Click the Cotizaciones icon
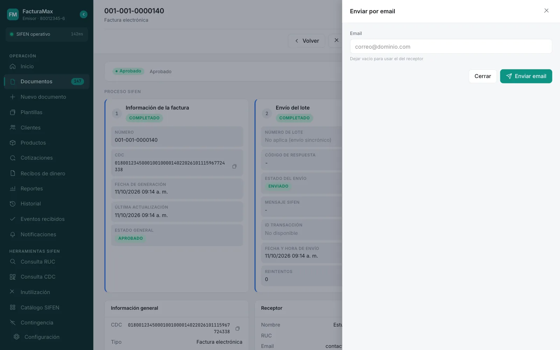Screen dimensions: 560x350 [x=13, y=158]
